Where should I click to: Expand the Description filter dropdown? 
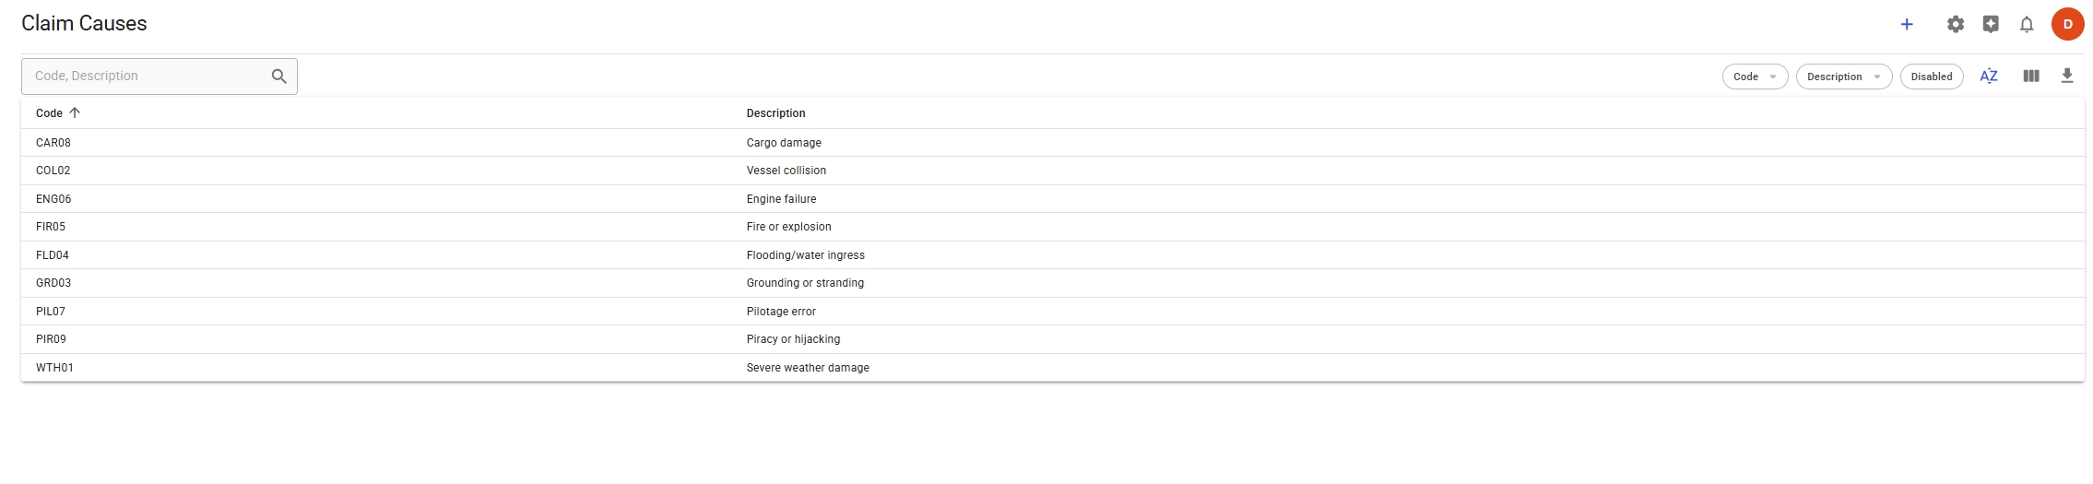tap(1843, 77)
